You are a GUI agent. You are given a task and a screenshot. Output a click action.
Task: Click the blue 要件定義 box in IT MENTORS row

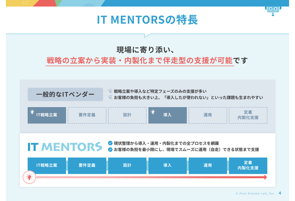[x=87, y=166]
